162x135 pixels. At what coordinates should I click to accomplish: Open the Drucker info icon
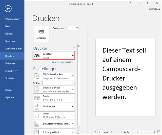[74, 47]
